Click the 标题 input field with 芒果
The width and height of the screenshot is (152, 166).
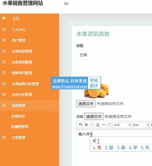[x=114, y=55]
